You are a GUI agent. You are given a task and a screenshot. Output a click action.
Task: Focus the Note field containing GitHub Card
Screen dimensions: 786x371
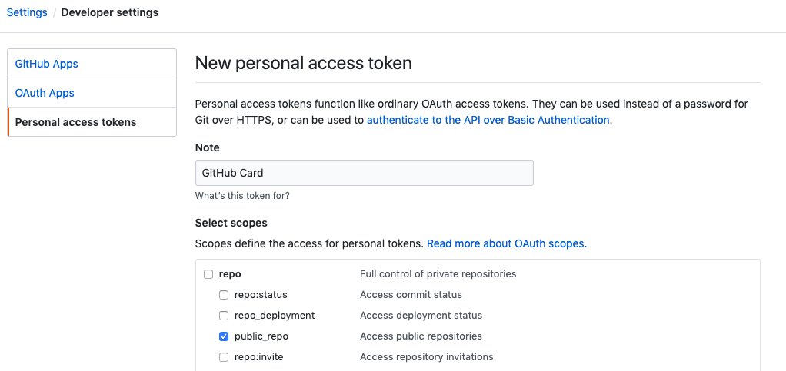[364, 173]
